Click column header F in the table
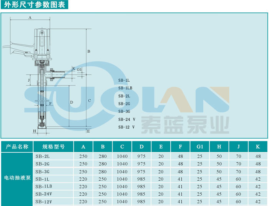 pos(180,147)
